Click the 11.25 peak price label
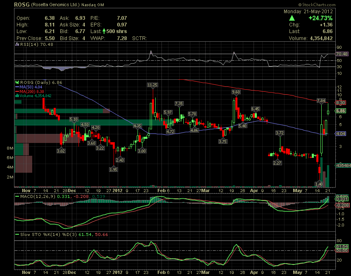Viewport: 351px width, 276px height. pyautogui.click(x=152, y=85)
